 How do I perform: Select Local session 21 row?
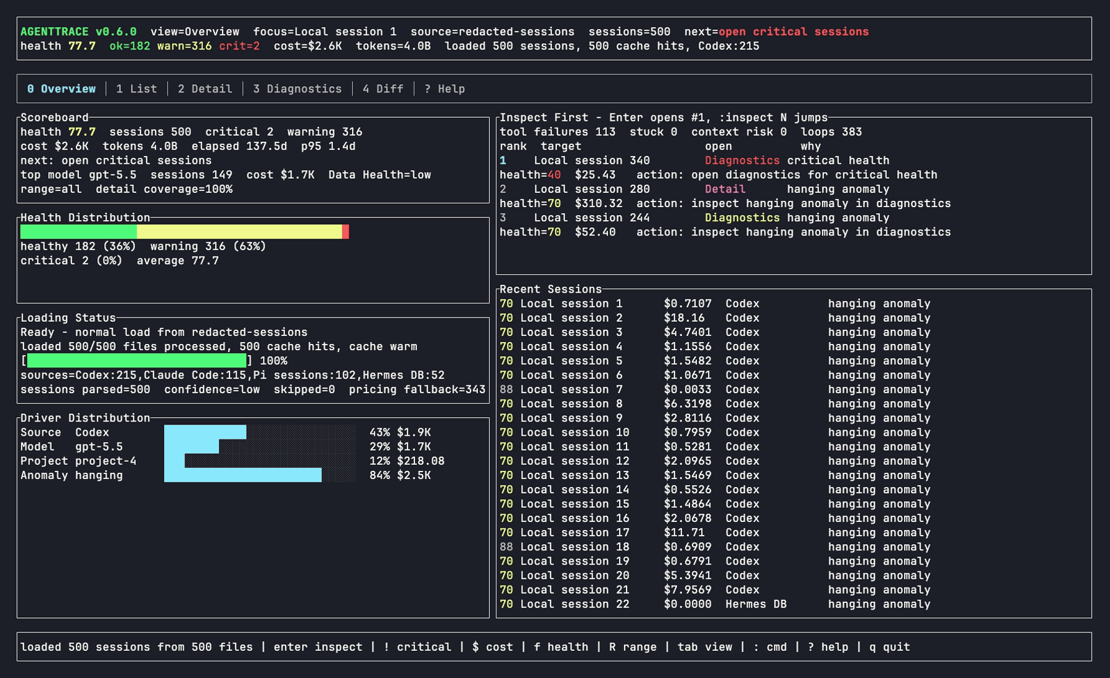[715, 589]
